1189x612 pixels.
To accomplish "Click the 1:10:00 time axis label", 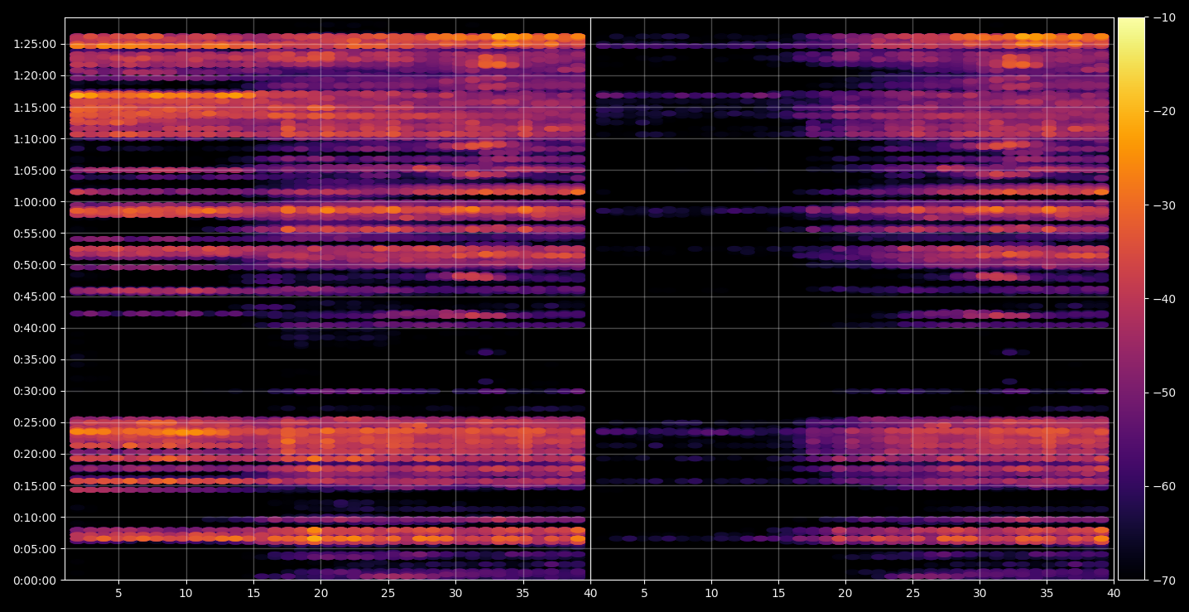I will pos(35,138).
